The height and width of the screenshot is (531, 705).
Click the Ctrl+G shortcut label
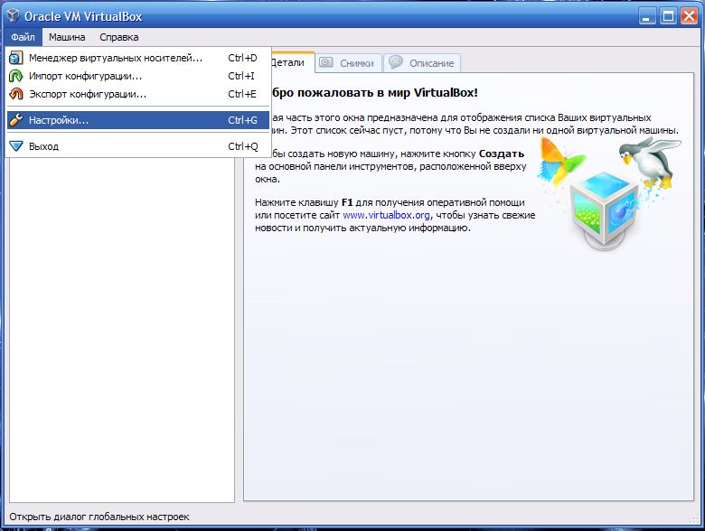[x=243, y=120]
